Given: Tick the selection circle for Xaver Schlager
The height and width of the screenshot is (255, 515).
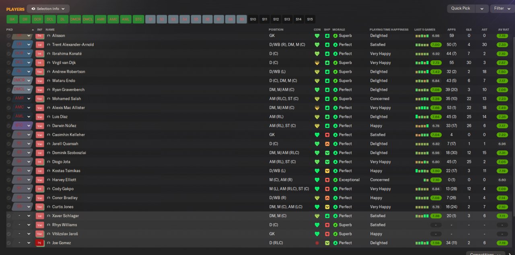Looking at the screenshot, I should coord(8,216).
